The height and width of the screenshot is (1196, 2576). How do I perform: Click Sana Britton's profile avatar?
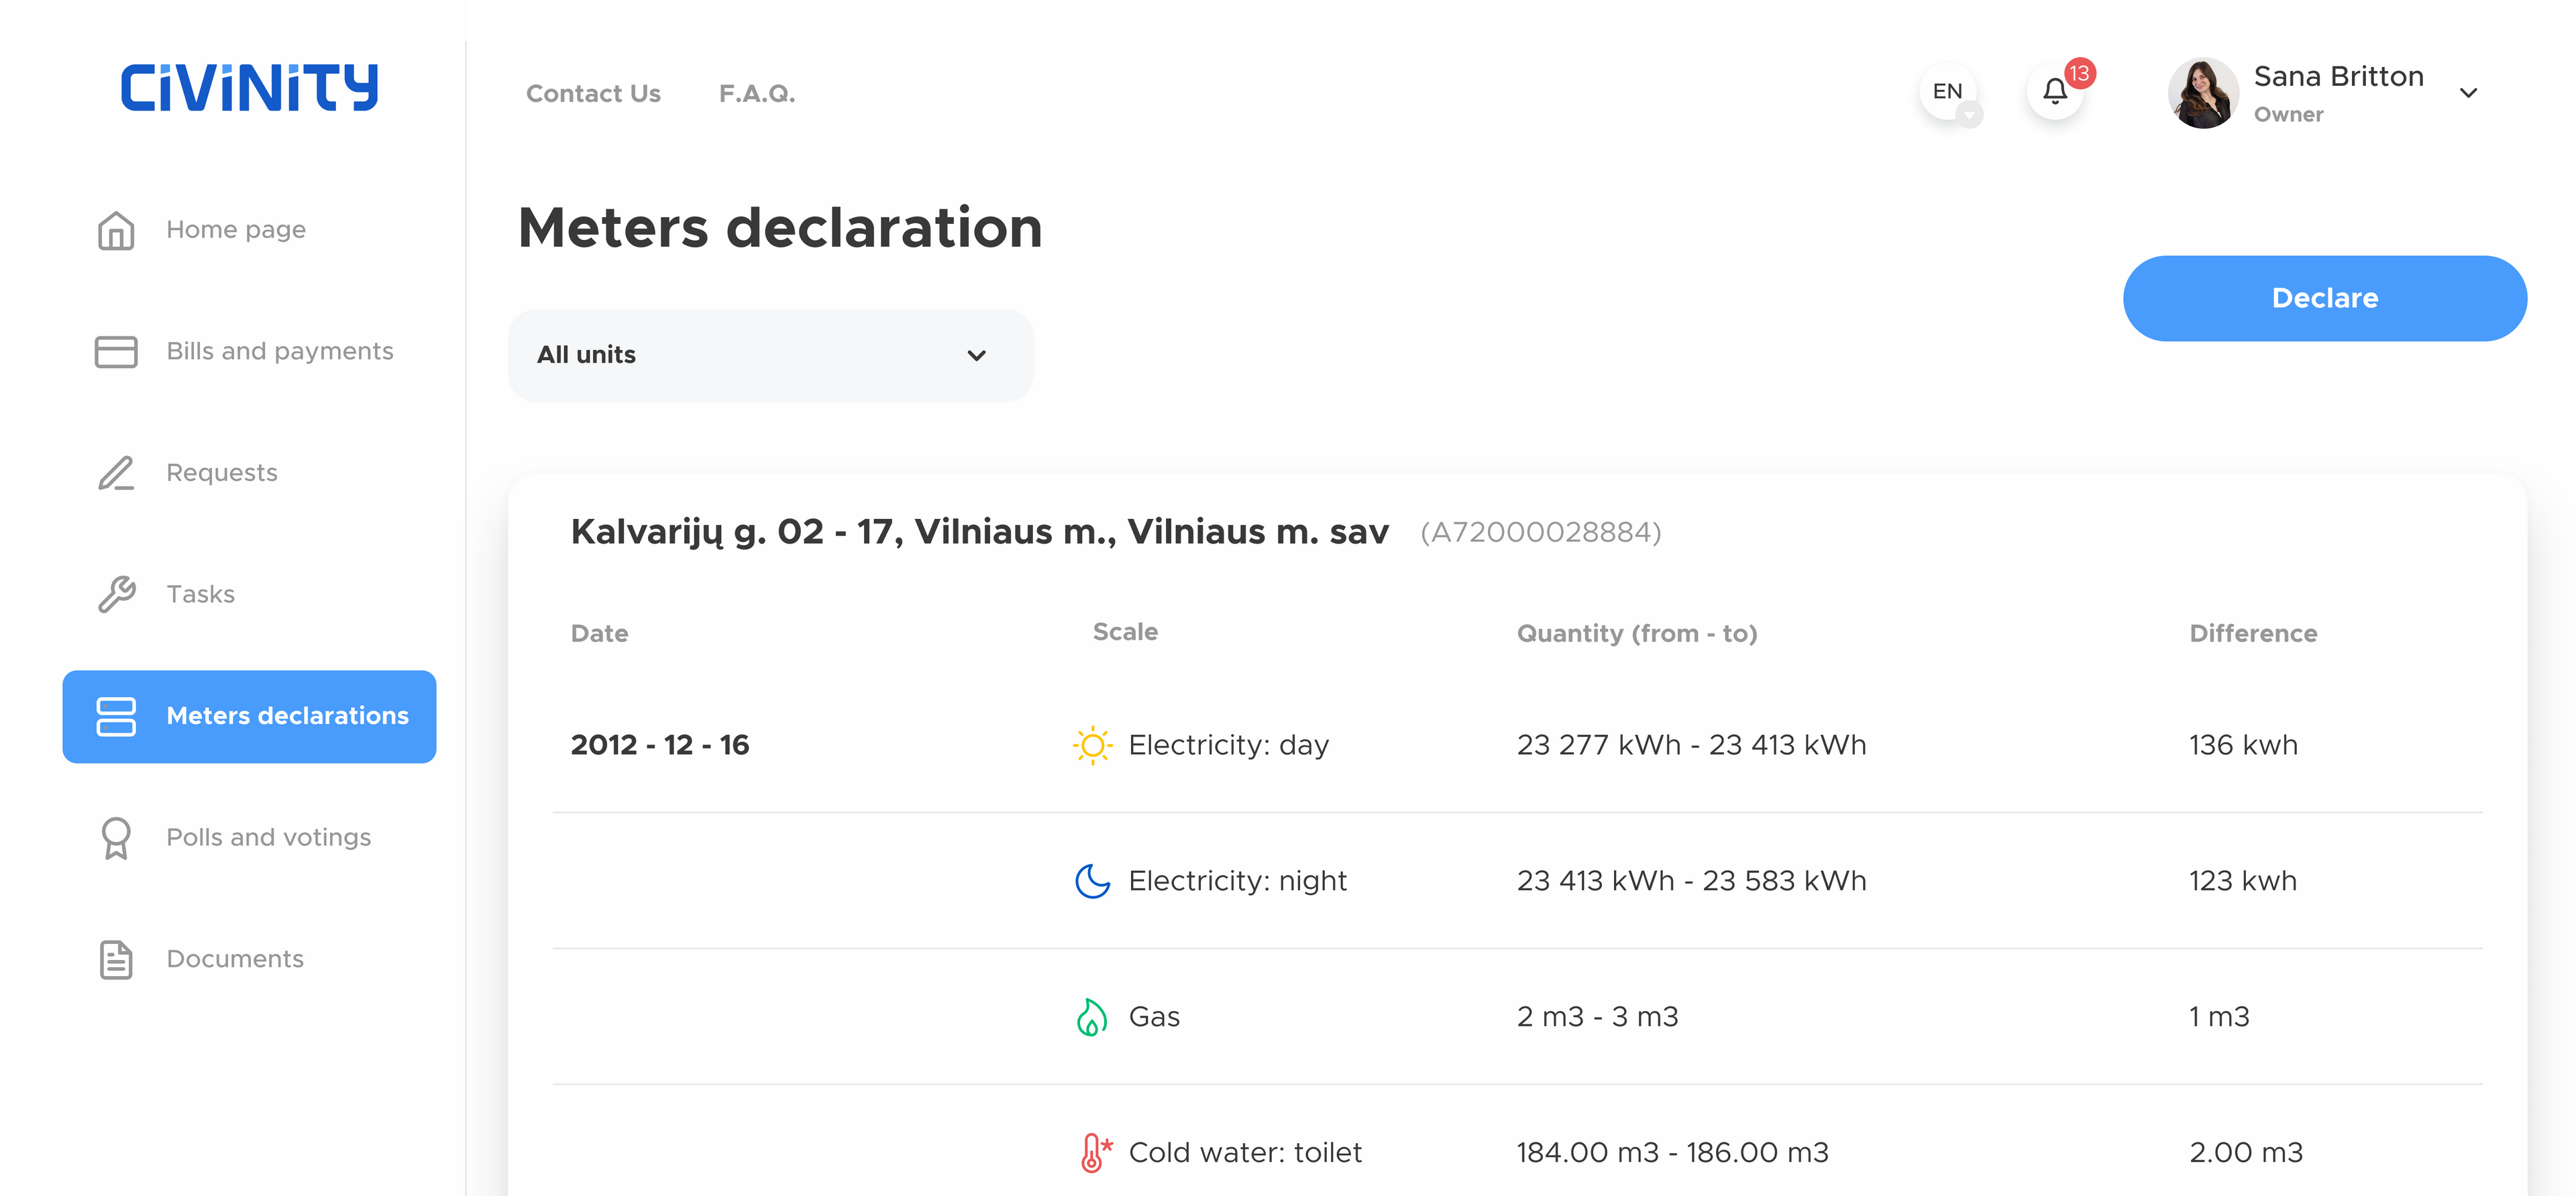coord(2203,93)
